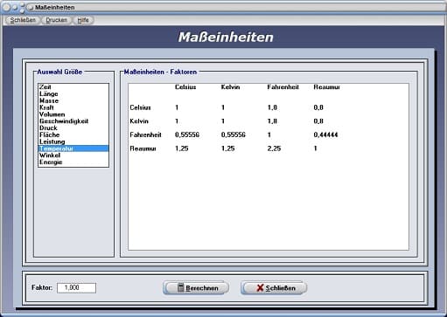Select Volumen in the size list
This screenshot has width=447, height=317.
pos(73,114)
